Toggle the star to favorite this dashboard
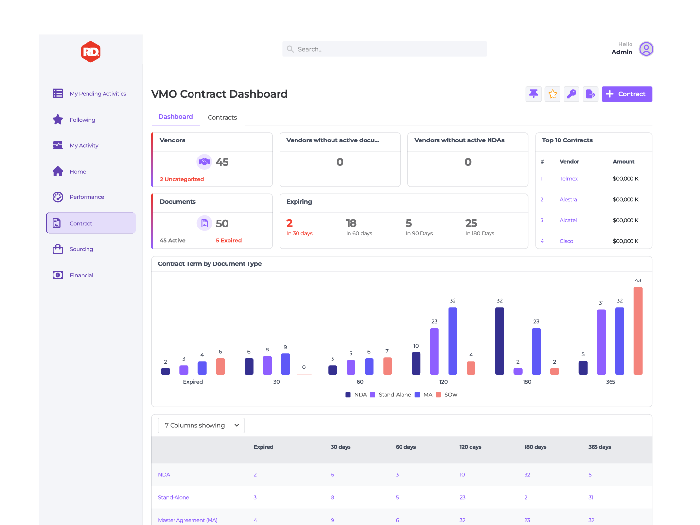700x525 pixels. click(552, 94)
